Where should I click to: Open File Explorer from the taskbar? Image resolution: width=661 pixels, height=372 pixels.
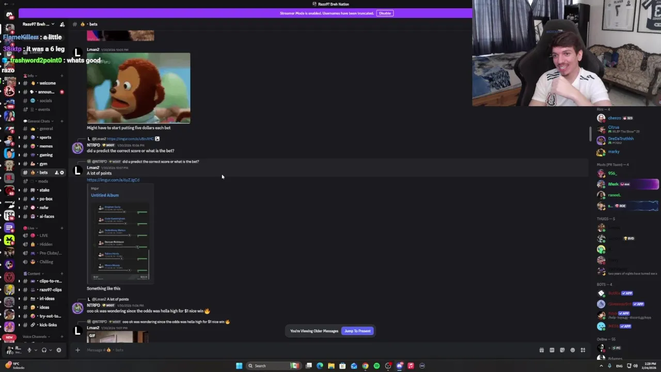331,366
